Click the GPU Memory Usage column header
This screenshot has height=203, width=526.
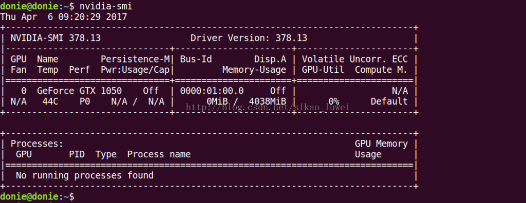click(x=382, y=149)
